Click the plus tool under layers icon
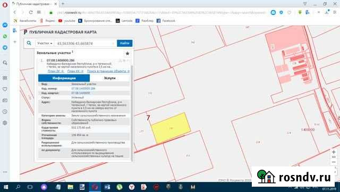 point(15,41)
